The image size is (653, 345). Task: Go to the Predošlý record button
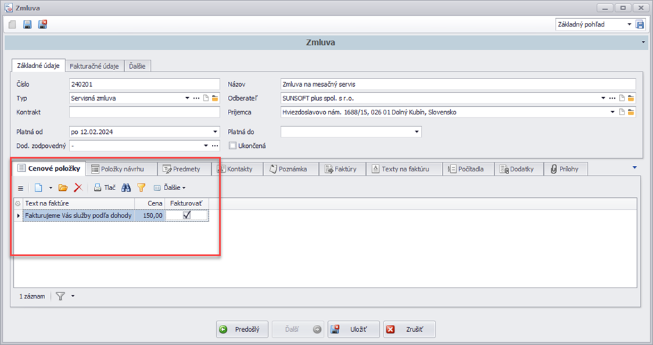241,330
